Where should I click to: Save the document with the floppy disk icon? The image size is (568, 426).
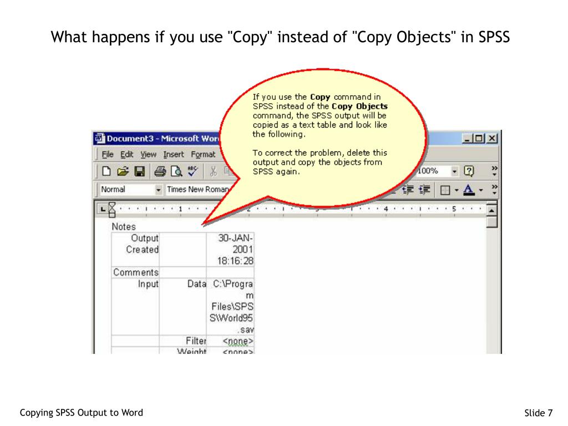click(139, 171)
